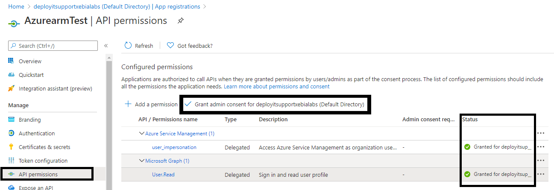The width and height of the screenshot is (554, 190).
Task: Focus the Search (Ctrl+/) input box
Action: (53, 46)
